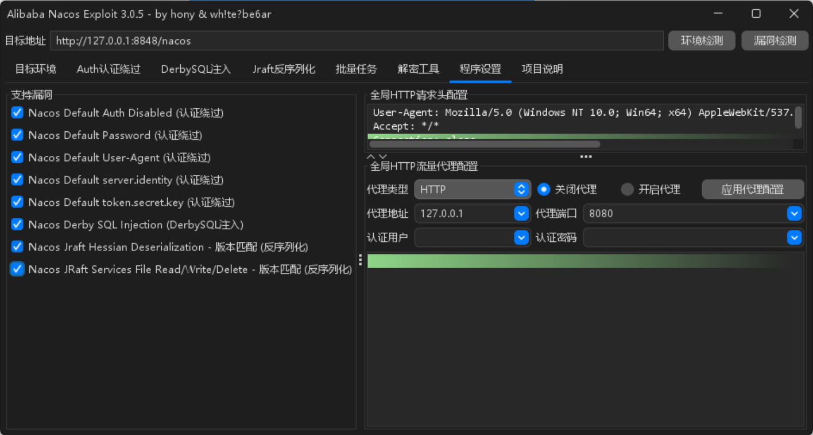Click the horizontal splitter ellipsis handle

(586, 156)
